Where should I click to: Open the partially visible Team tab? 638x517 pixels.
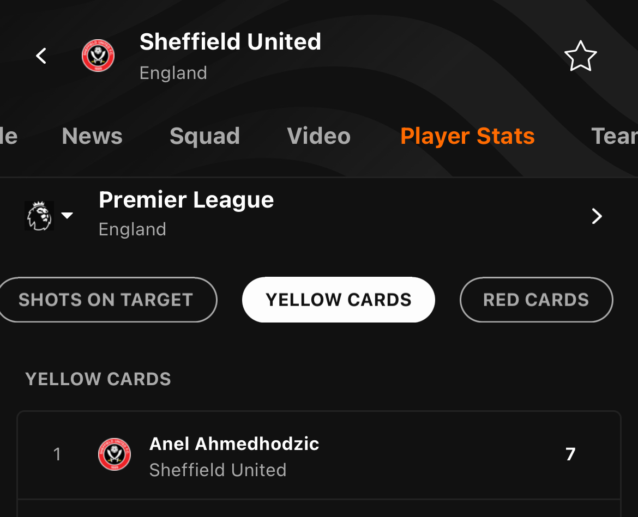615,136
